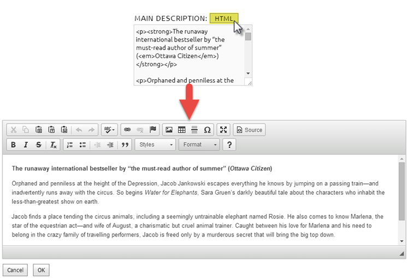Open the Format dropdown
The width and height of the screenshot is (407, 278).
click(199, 144)
